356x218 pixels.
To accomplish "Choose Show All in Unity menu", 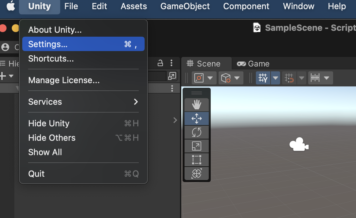I will [x=83, y=152].
